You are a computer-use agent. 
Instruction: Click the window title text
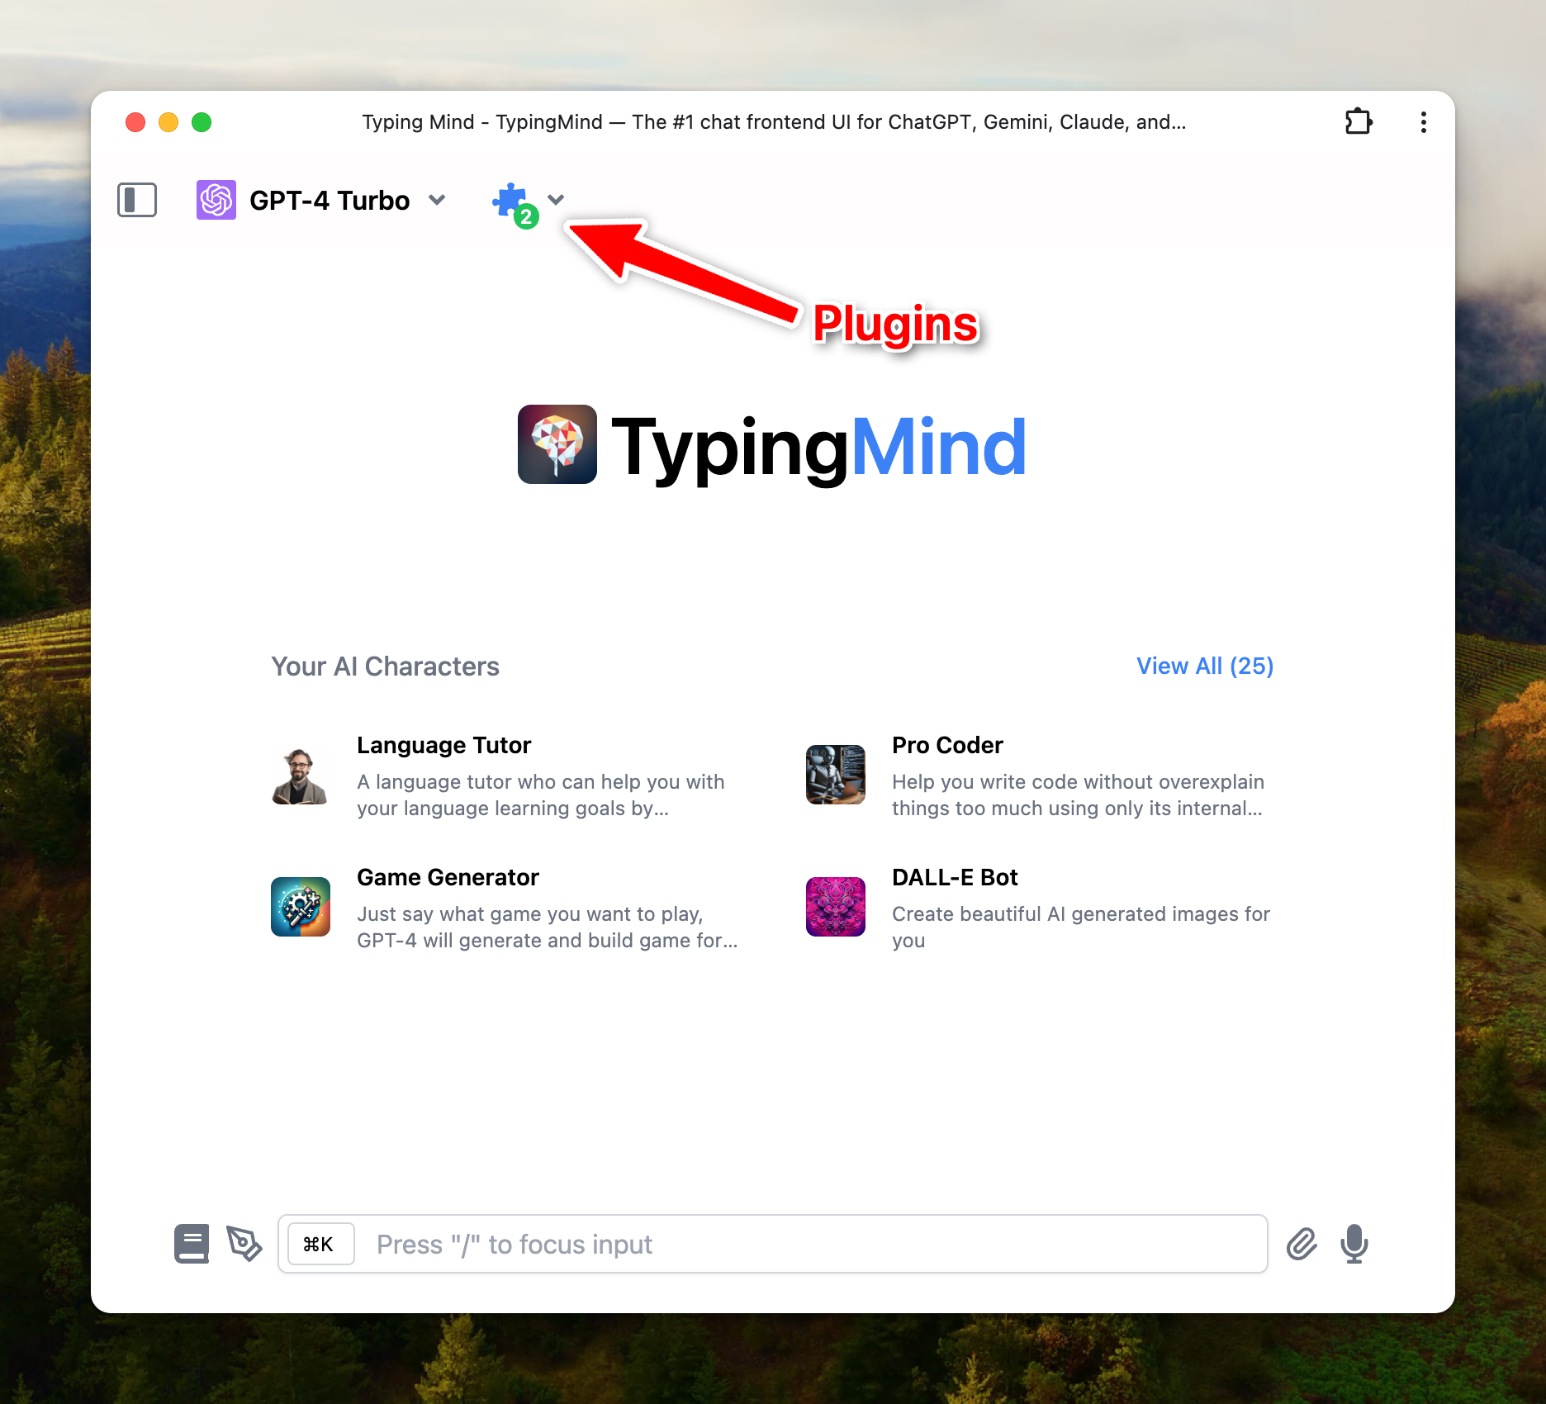pyautogui.click(x=774, y=122)
